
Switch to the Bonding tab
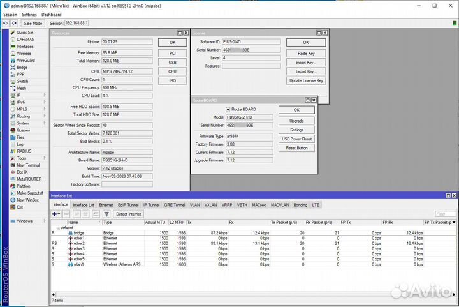[300, 205]
